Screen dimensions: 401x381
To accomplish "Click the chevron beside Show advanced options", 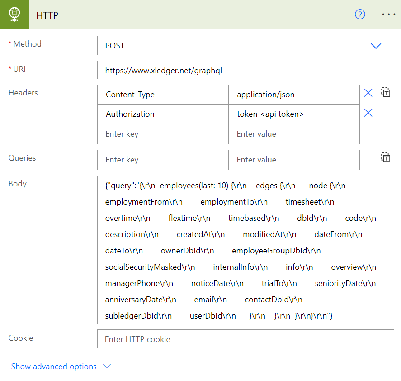I will click(x=107, y=366).
